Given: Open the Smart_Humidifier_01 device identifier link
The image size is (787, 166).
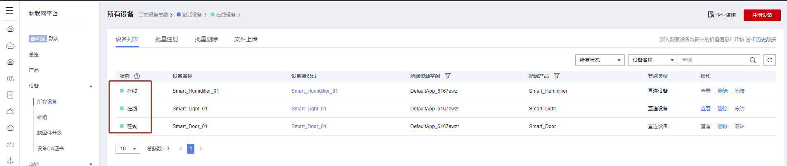Looking at the screenshot, I should tap(314, 91).
